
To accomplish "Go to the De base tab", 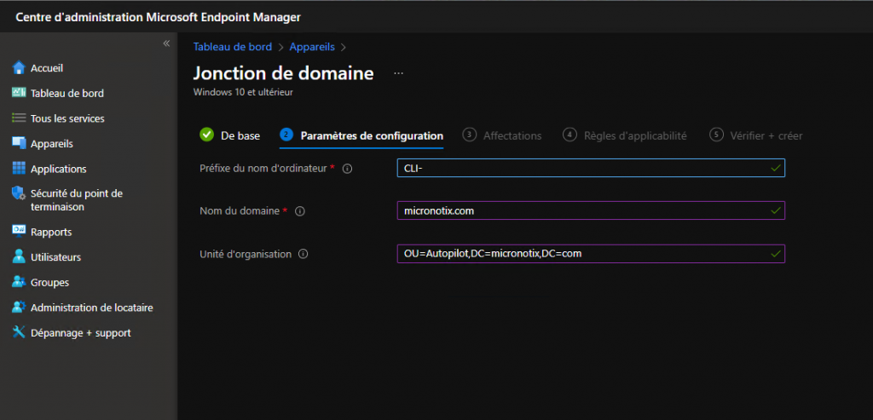I will tap(229, 135).
